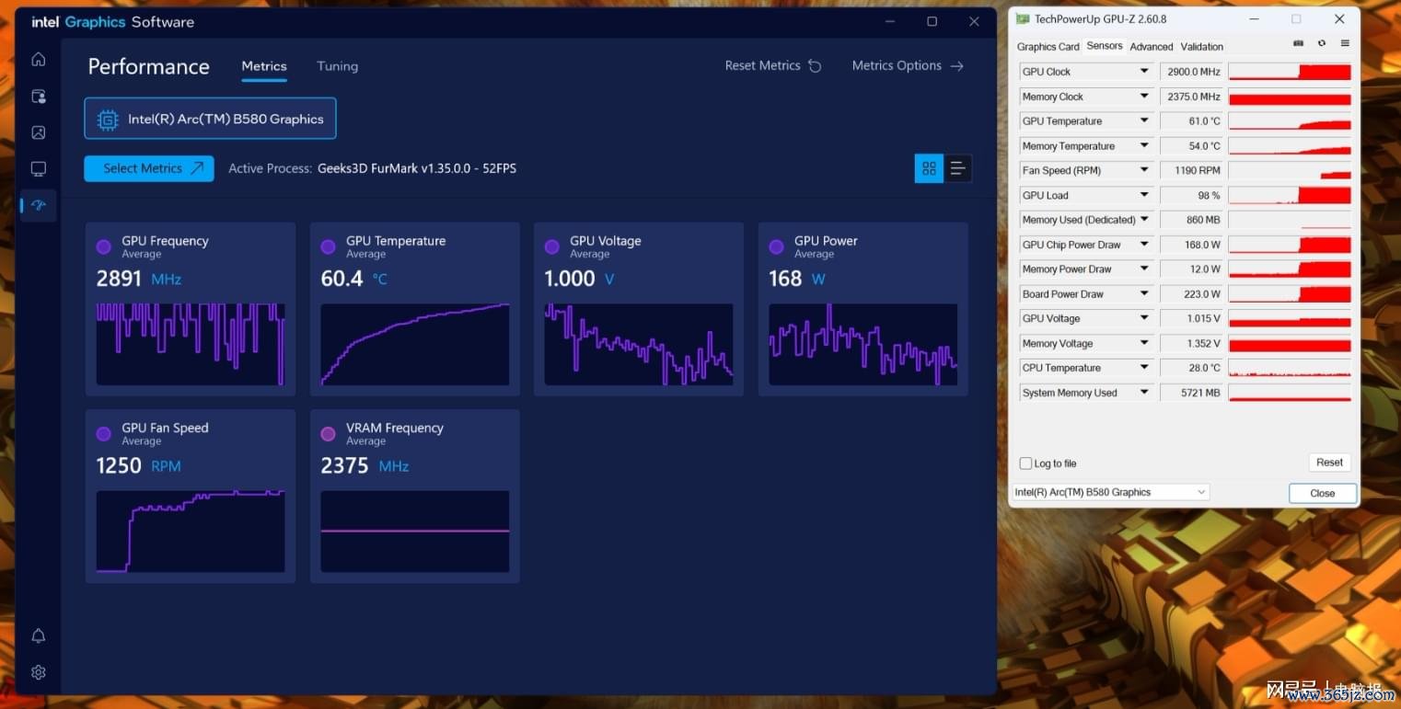Screen dimensions: 1401x709
Task: Click the GPU Temperature graph in Intel software
Action: click(415, 344)
